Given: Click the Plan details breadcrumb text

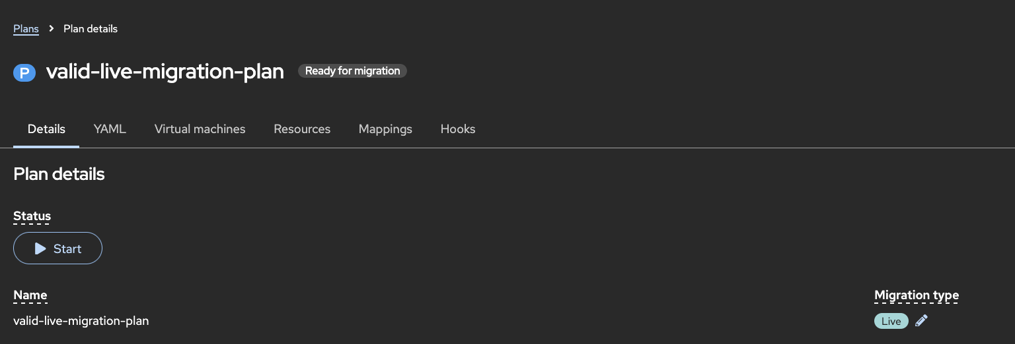Looking at the screenshot, I should 91,28.
